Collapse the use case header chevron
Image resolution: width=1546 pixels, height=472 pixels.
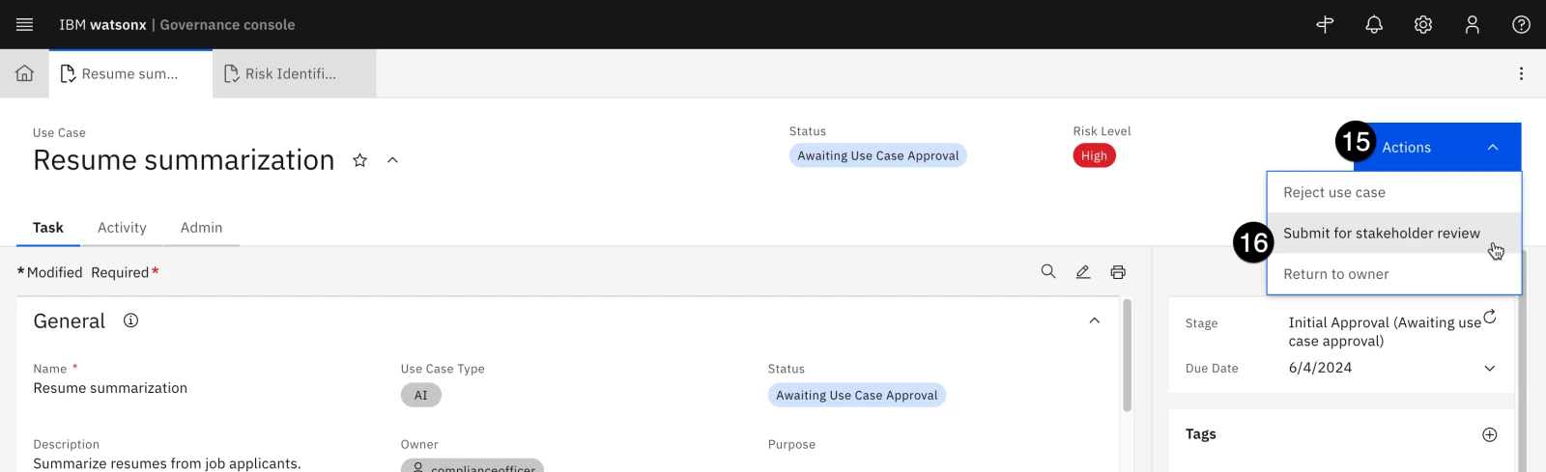pyautogui.click(x=392, y=160)
